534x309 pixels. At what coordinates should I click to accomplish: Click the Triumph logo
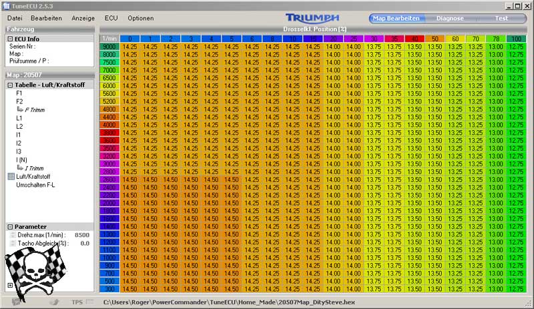pos(312,19)
